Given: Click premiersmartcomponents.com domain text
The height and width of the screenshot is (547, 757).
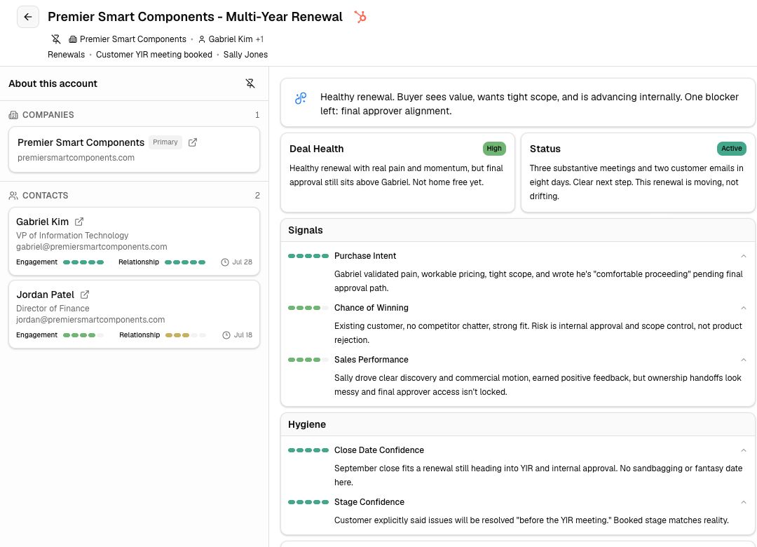Looking at the screenshot, I should pos(76,158).
